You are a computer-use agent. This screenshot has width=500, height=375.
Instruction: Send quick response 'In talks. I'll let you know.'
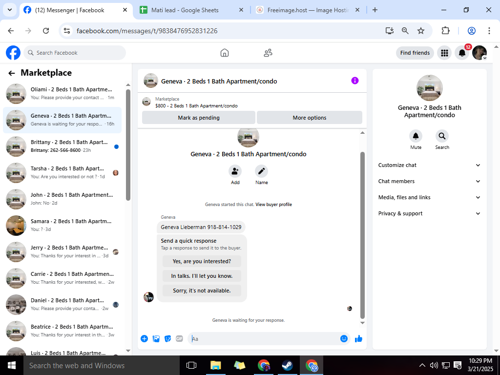tap(202, 276)
